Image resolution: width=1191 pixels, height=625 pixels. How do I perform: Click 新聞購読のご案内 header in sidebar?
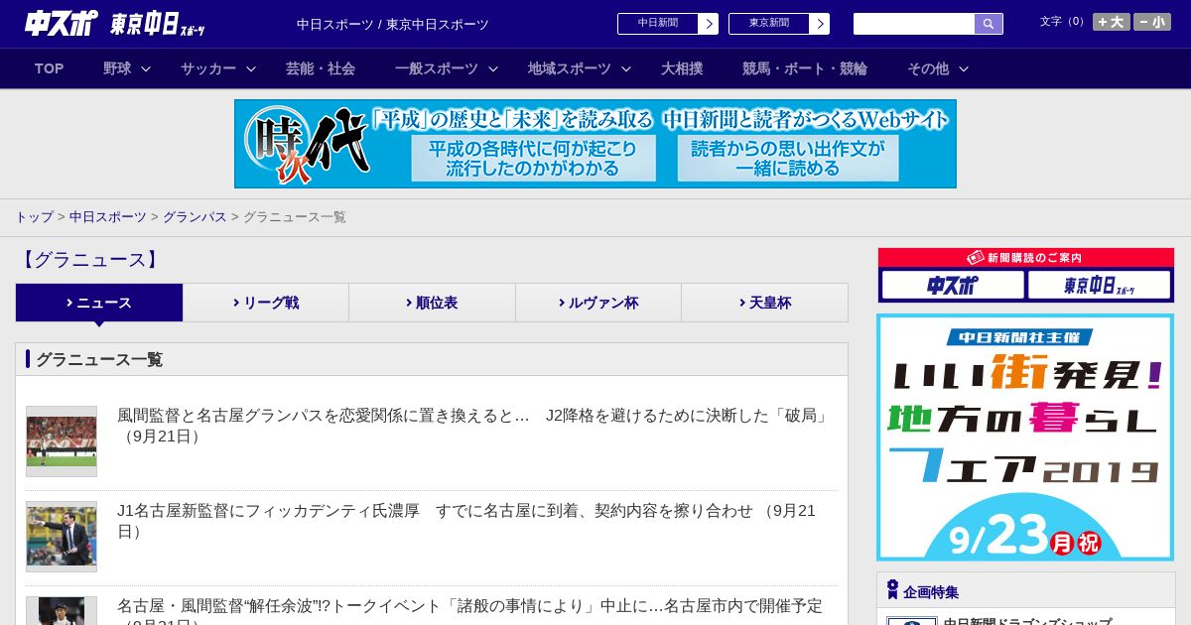pyautogui.click(x=1026, y=258)
